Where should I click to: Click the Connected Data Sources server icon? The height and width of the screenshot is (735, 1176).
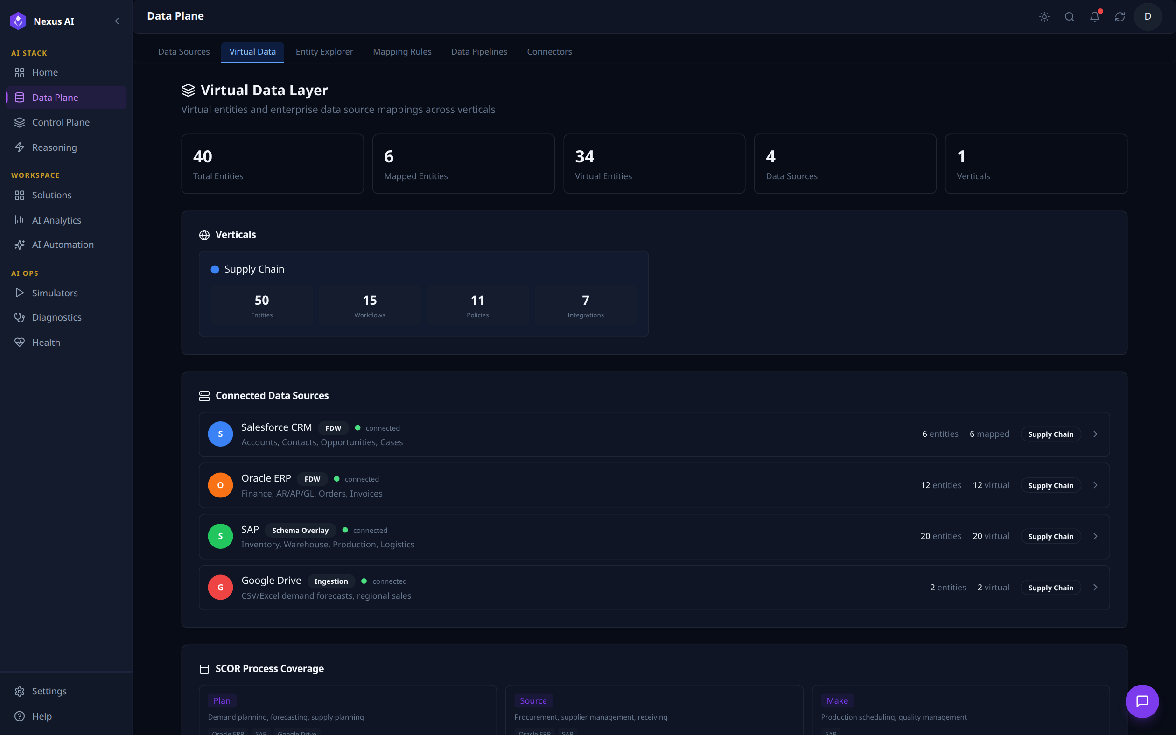pos(204,396)
